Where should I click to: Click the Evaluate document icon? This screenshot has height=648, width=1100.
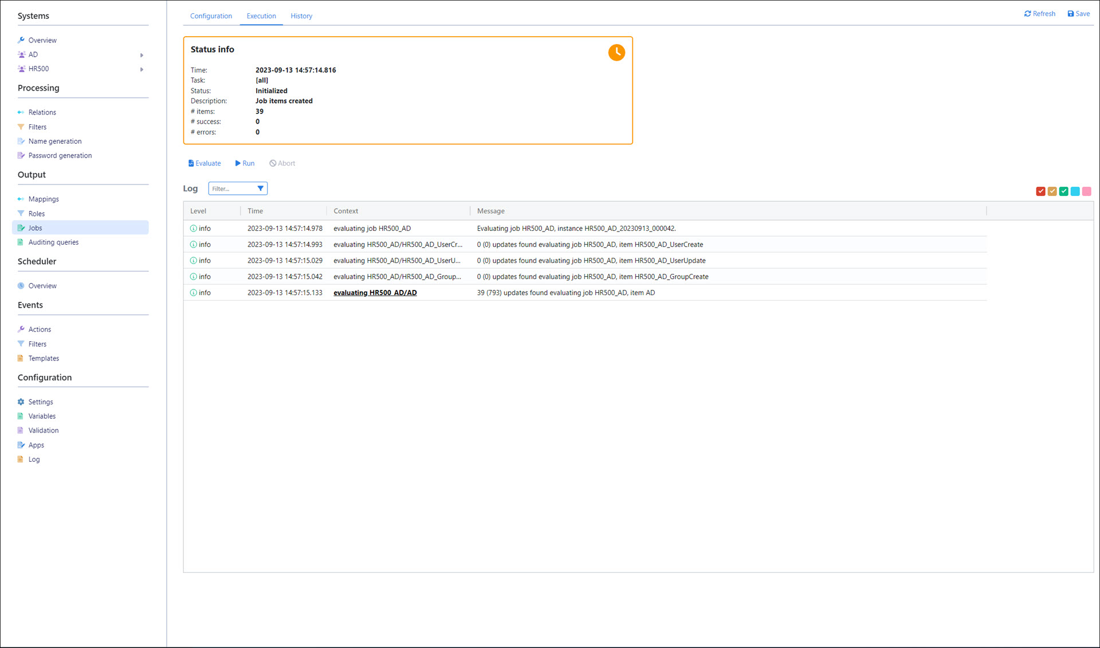191,163
